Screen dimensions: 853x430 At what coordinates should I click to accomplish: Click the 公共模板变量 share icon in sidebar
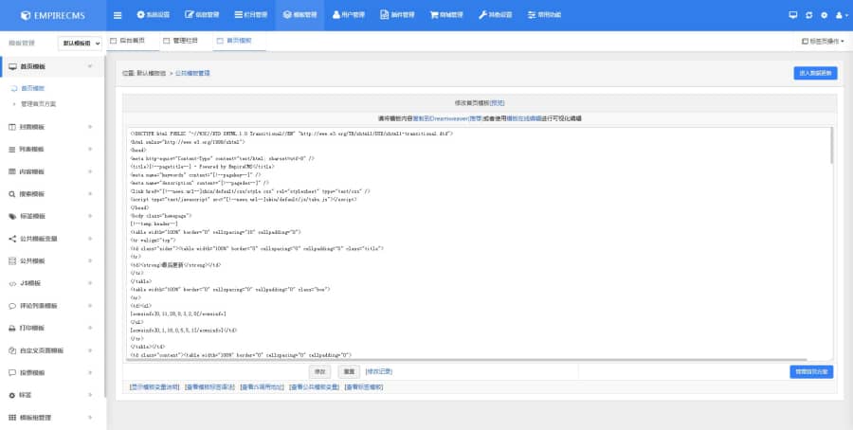click(12, 239)
